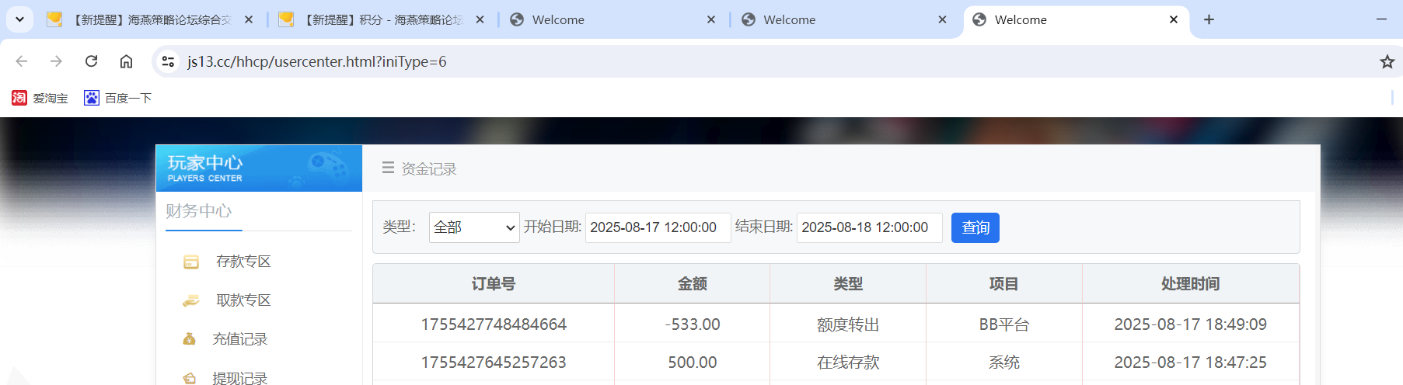Image resolution: width=1403 pixels, height=385 pixels.
Task: Close the 积分 - 海燕策略论坛 tab
Action: (x=480, y=19)
